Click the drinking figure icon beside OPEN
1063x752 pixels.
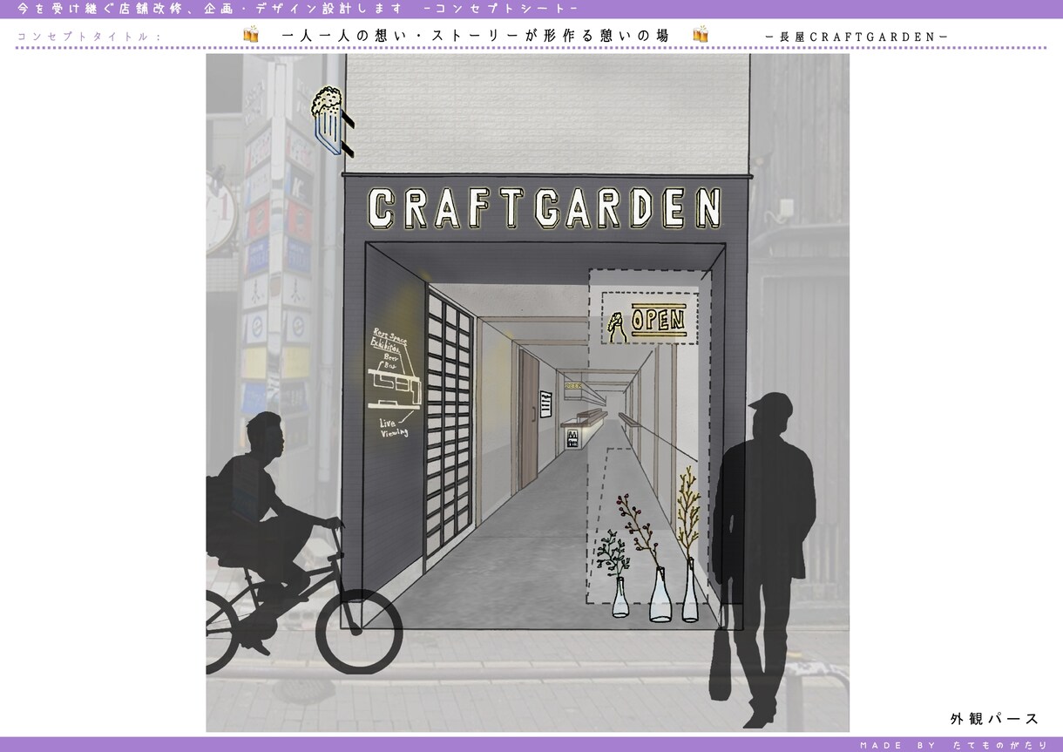coord(617,325)
